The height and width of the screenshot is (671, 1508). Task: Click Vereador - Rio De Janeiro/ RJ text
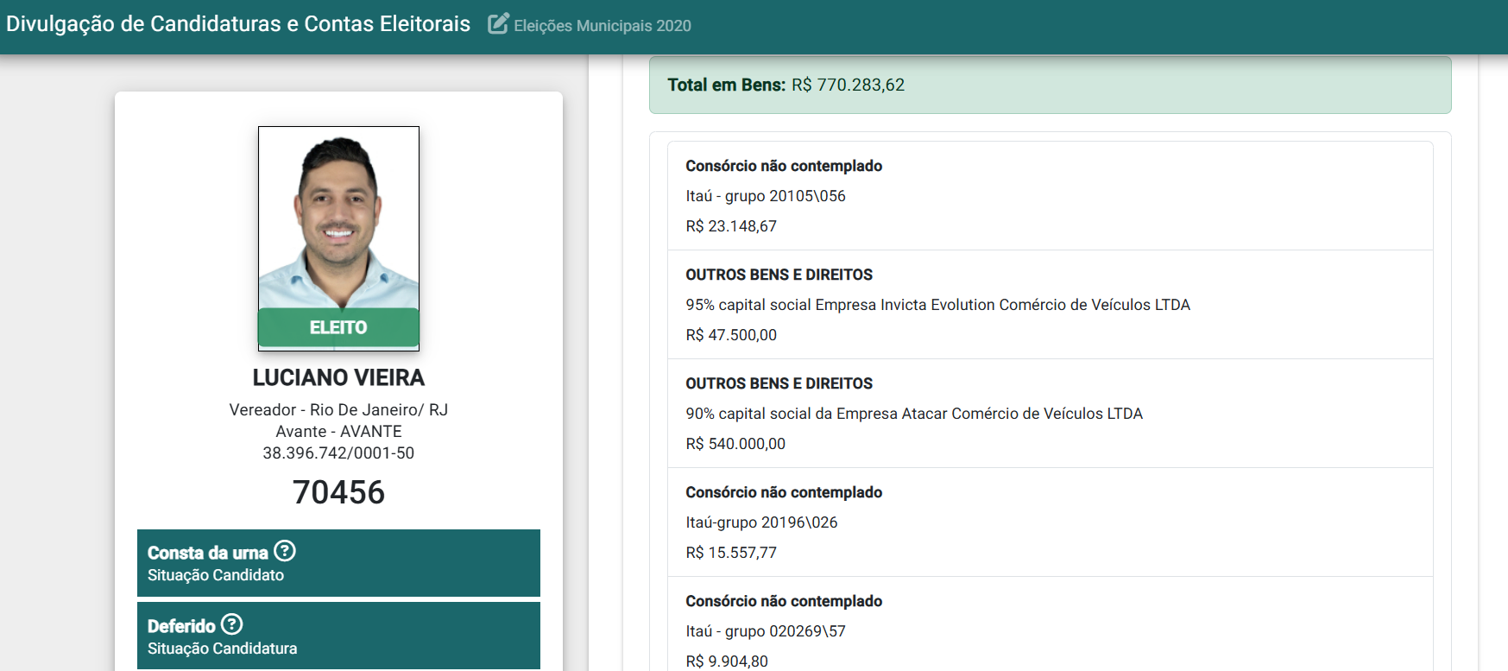pyautogui.click(x=338, y=409)
